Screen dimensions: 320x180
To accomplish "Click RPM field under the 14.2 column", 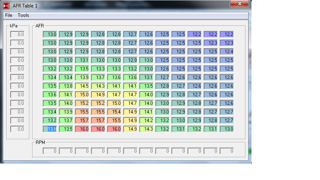I will [x=147, y=151].
